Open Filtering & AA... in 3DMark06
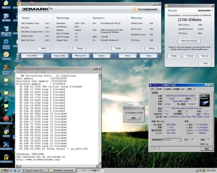Image resolution: width=217 pixels, height=173 pixels. [x=81, y=56]
